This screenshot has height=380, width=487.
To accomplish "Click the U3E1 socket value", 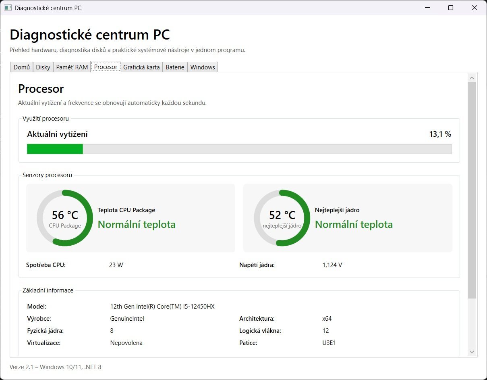I will click(329, 343).
